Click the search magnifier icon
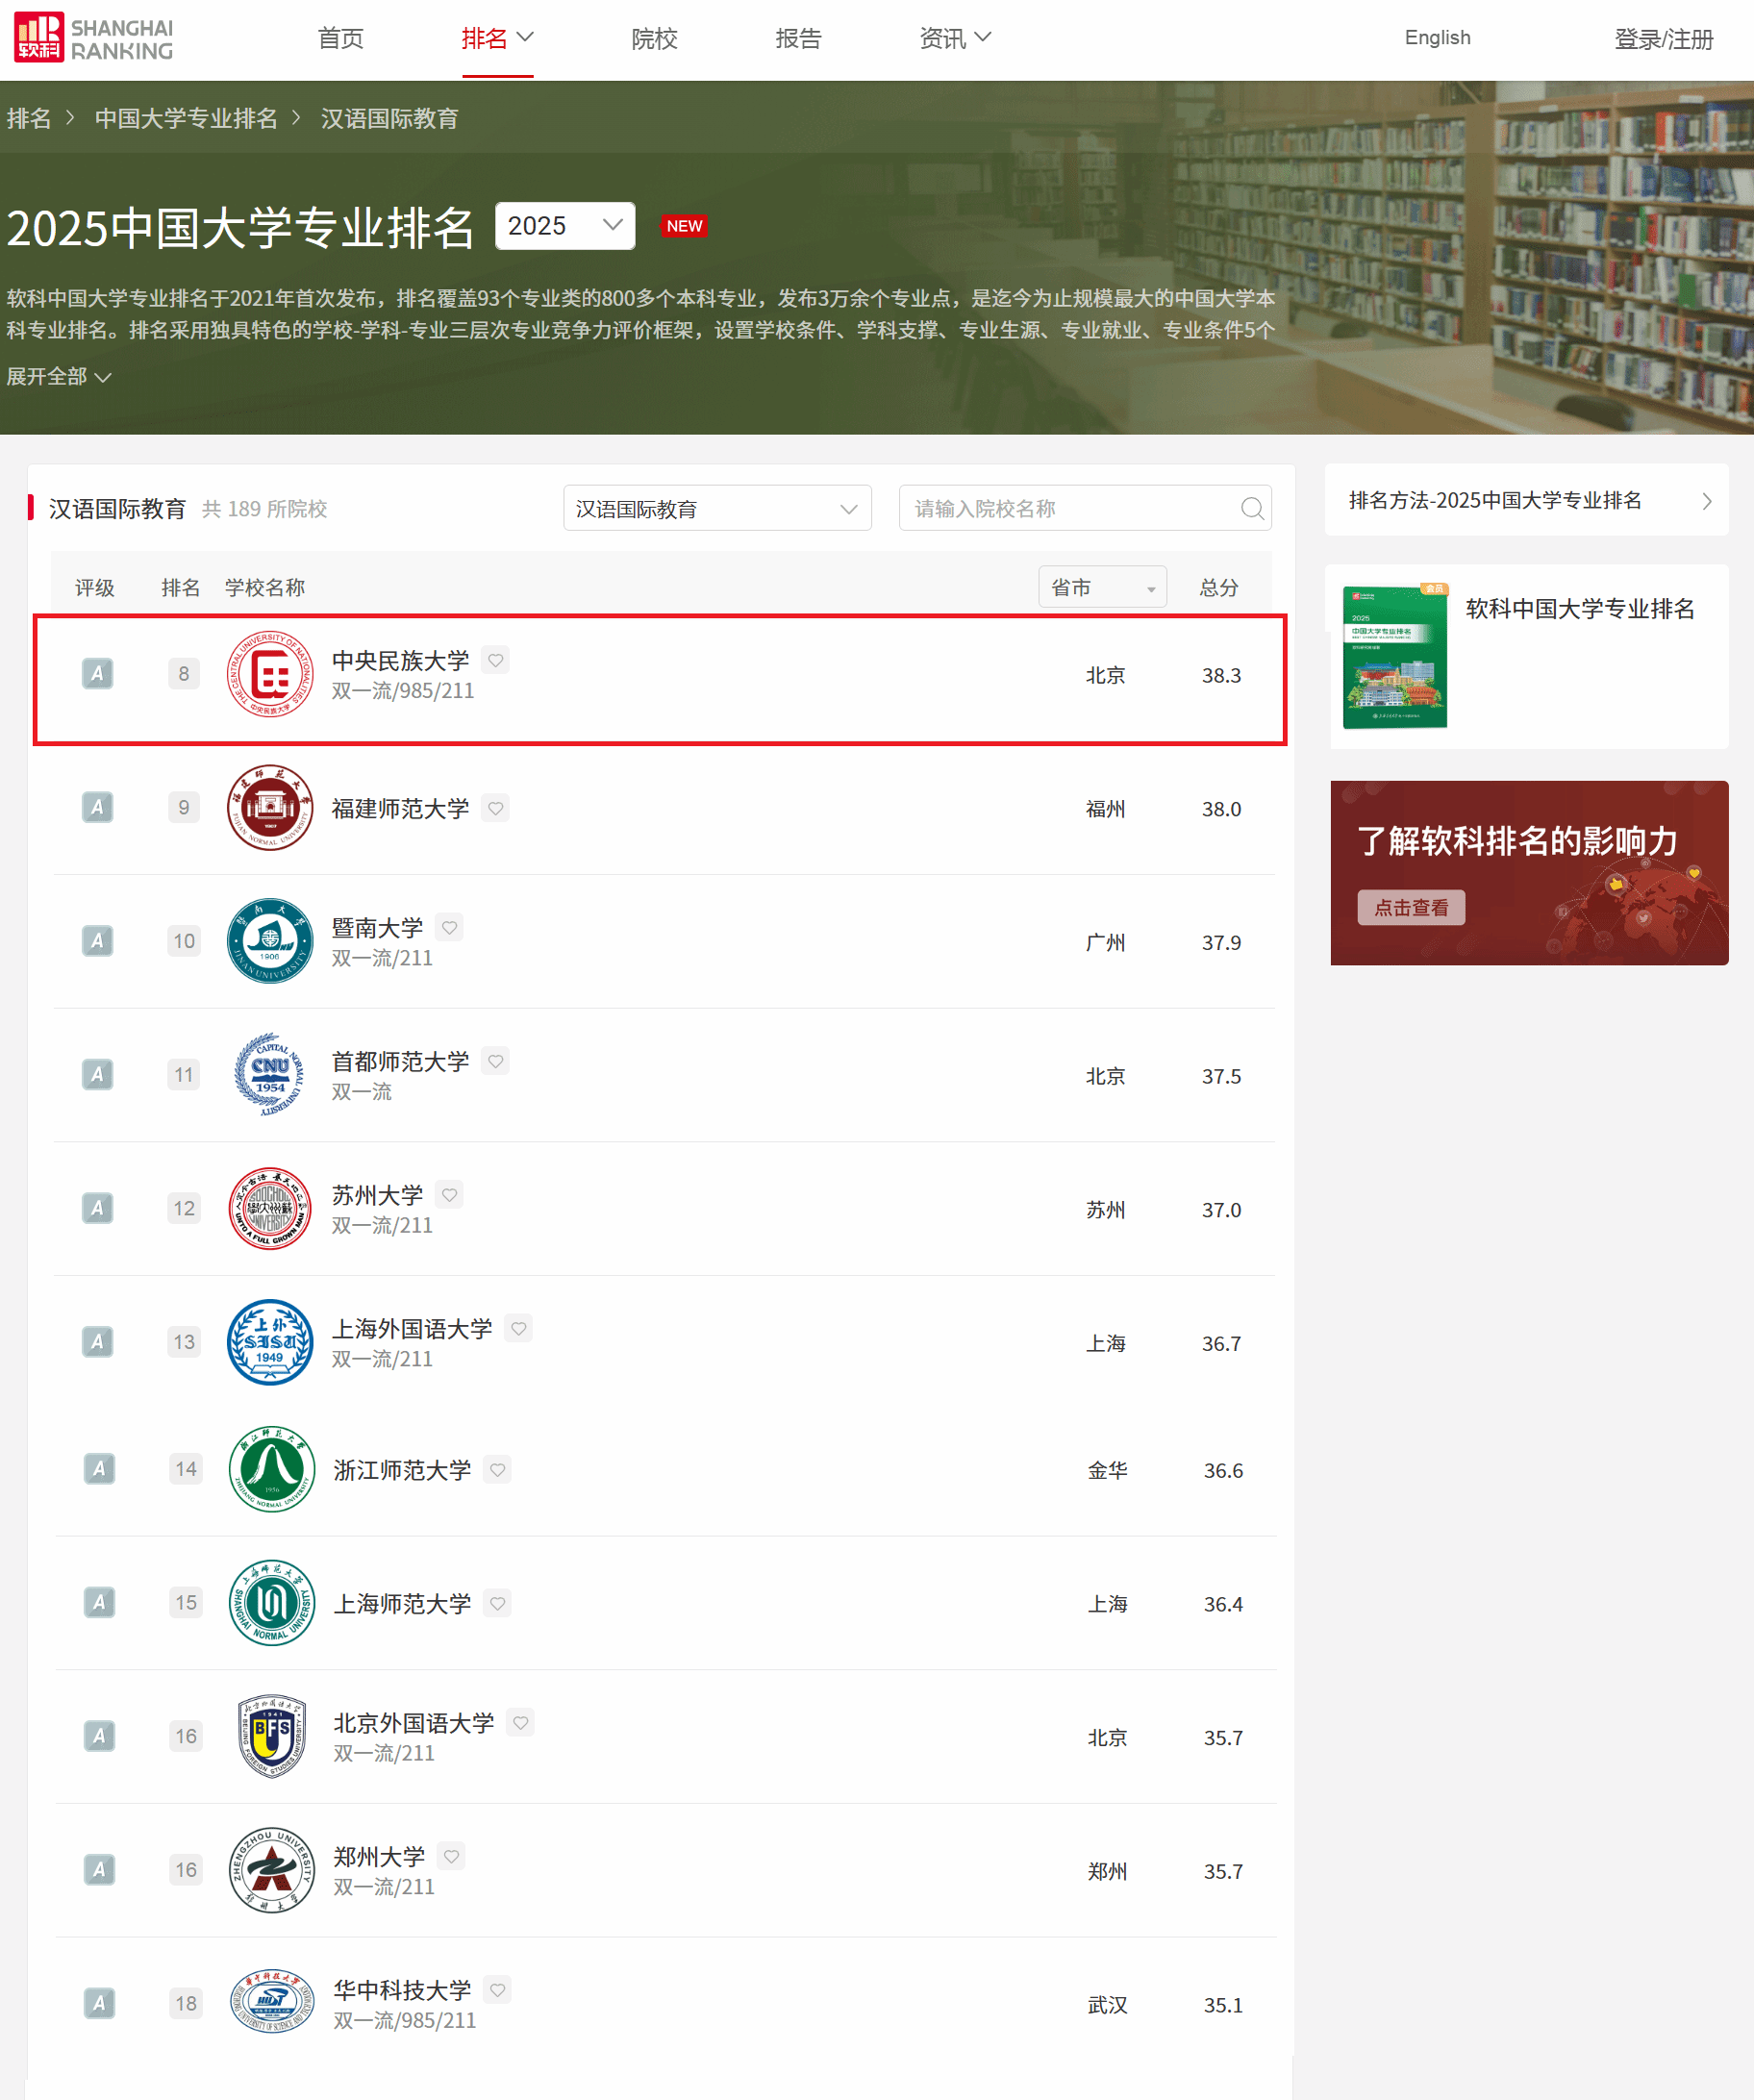This screenshot has width=1754, height=2100. 1251,509
